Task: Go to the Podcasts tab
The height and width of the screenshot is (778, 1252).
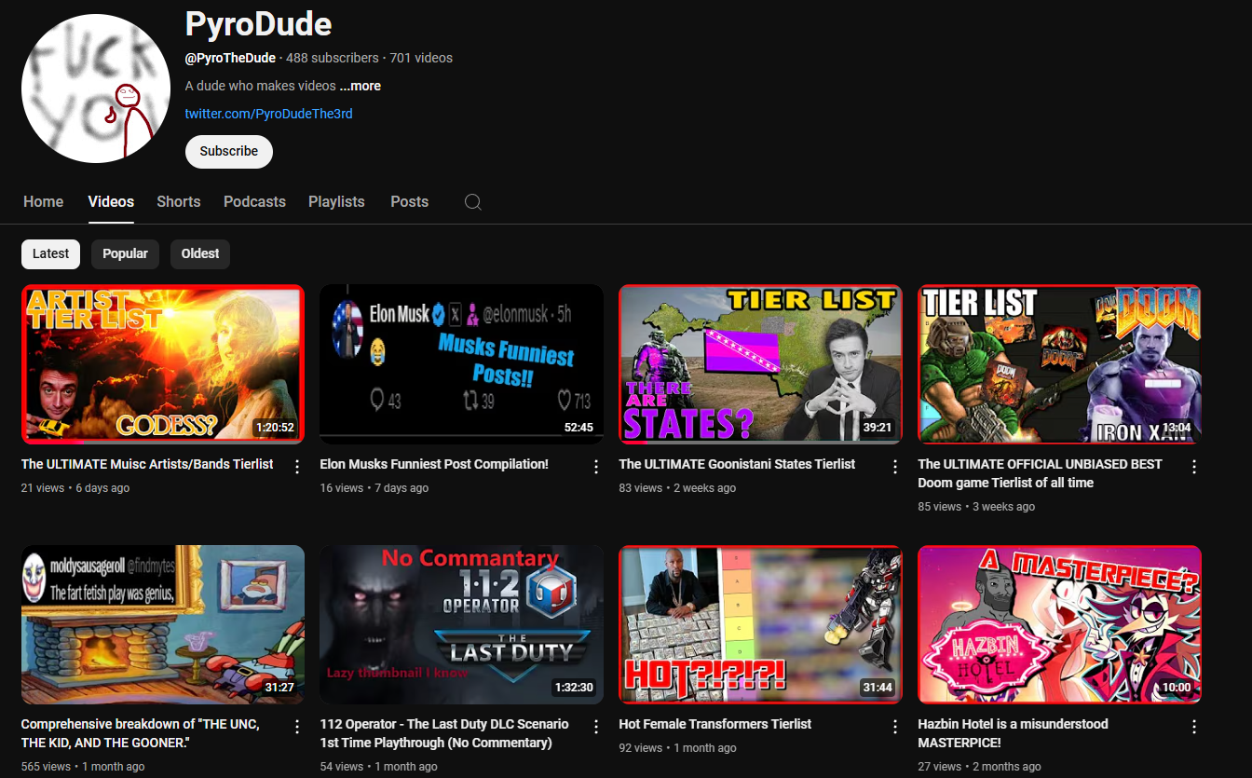Action: [x=254, y=201]
